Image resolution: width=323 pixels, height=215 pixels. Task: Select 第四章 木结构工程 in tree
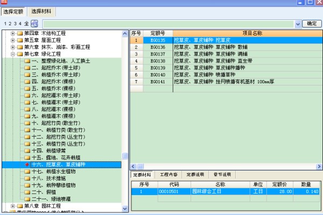click(x=45, y=33)
